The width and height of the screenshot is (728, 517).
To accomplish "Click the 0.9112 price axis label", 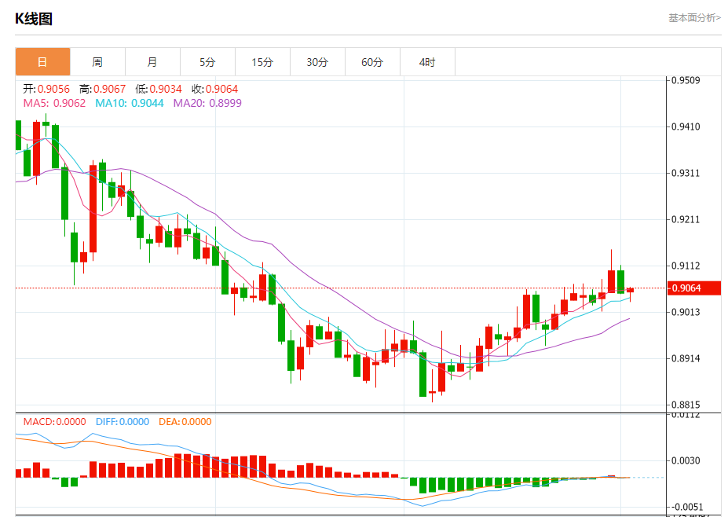I will coord(686,266).
